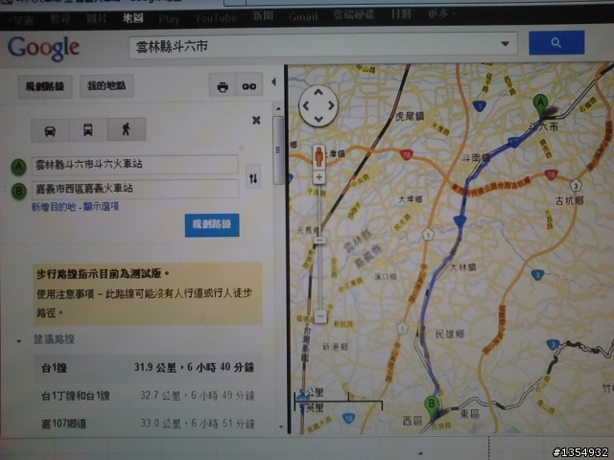Click the 古坑鄉 label on the map

pos(570,200)
